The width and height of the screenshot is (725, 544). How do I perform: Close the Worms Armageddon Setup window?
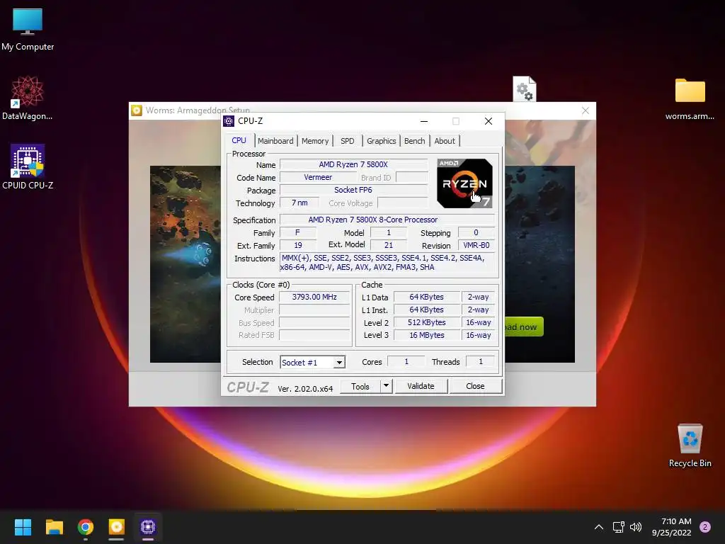coord(586,110)
